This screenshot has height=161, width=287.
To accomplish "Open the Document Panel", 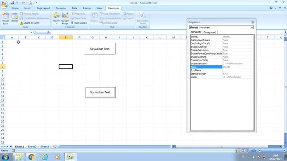I will 143,18.
